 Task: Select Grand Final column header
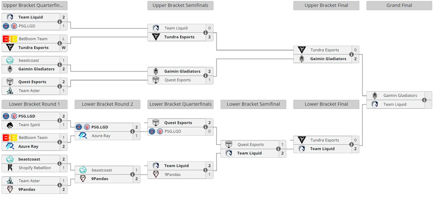(399, 5)
